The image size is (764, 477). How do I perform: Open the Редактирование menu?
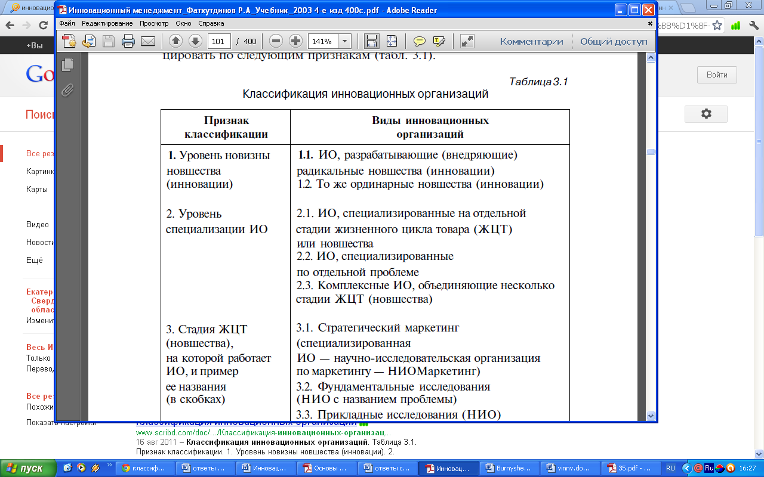click(x=107, y=23)
